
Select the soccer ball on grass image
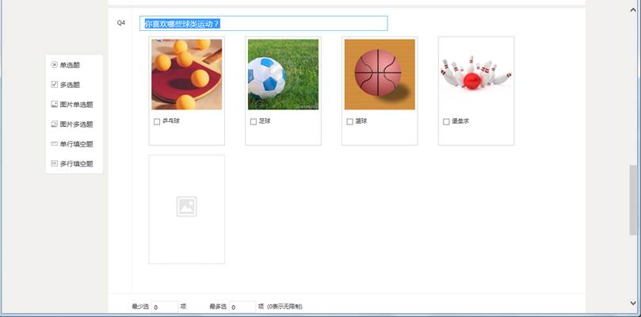coord(284,74)
